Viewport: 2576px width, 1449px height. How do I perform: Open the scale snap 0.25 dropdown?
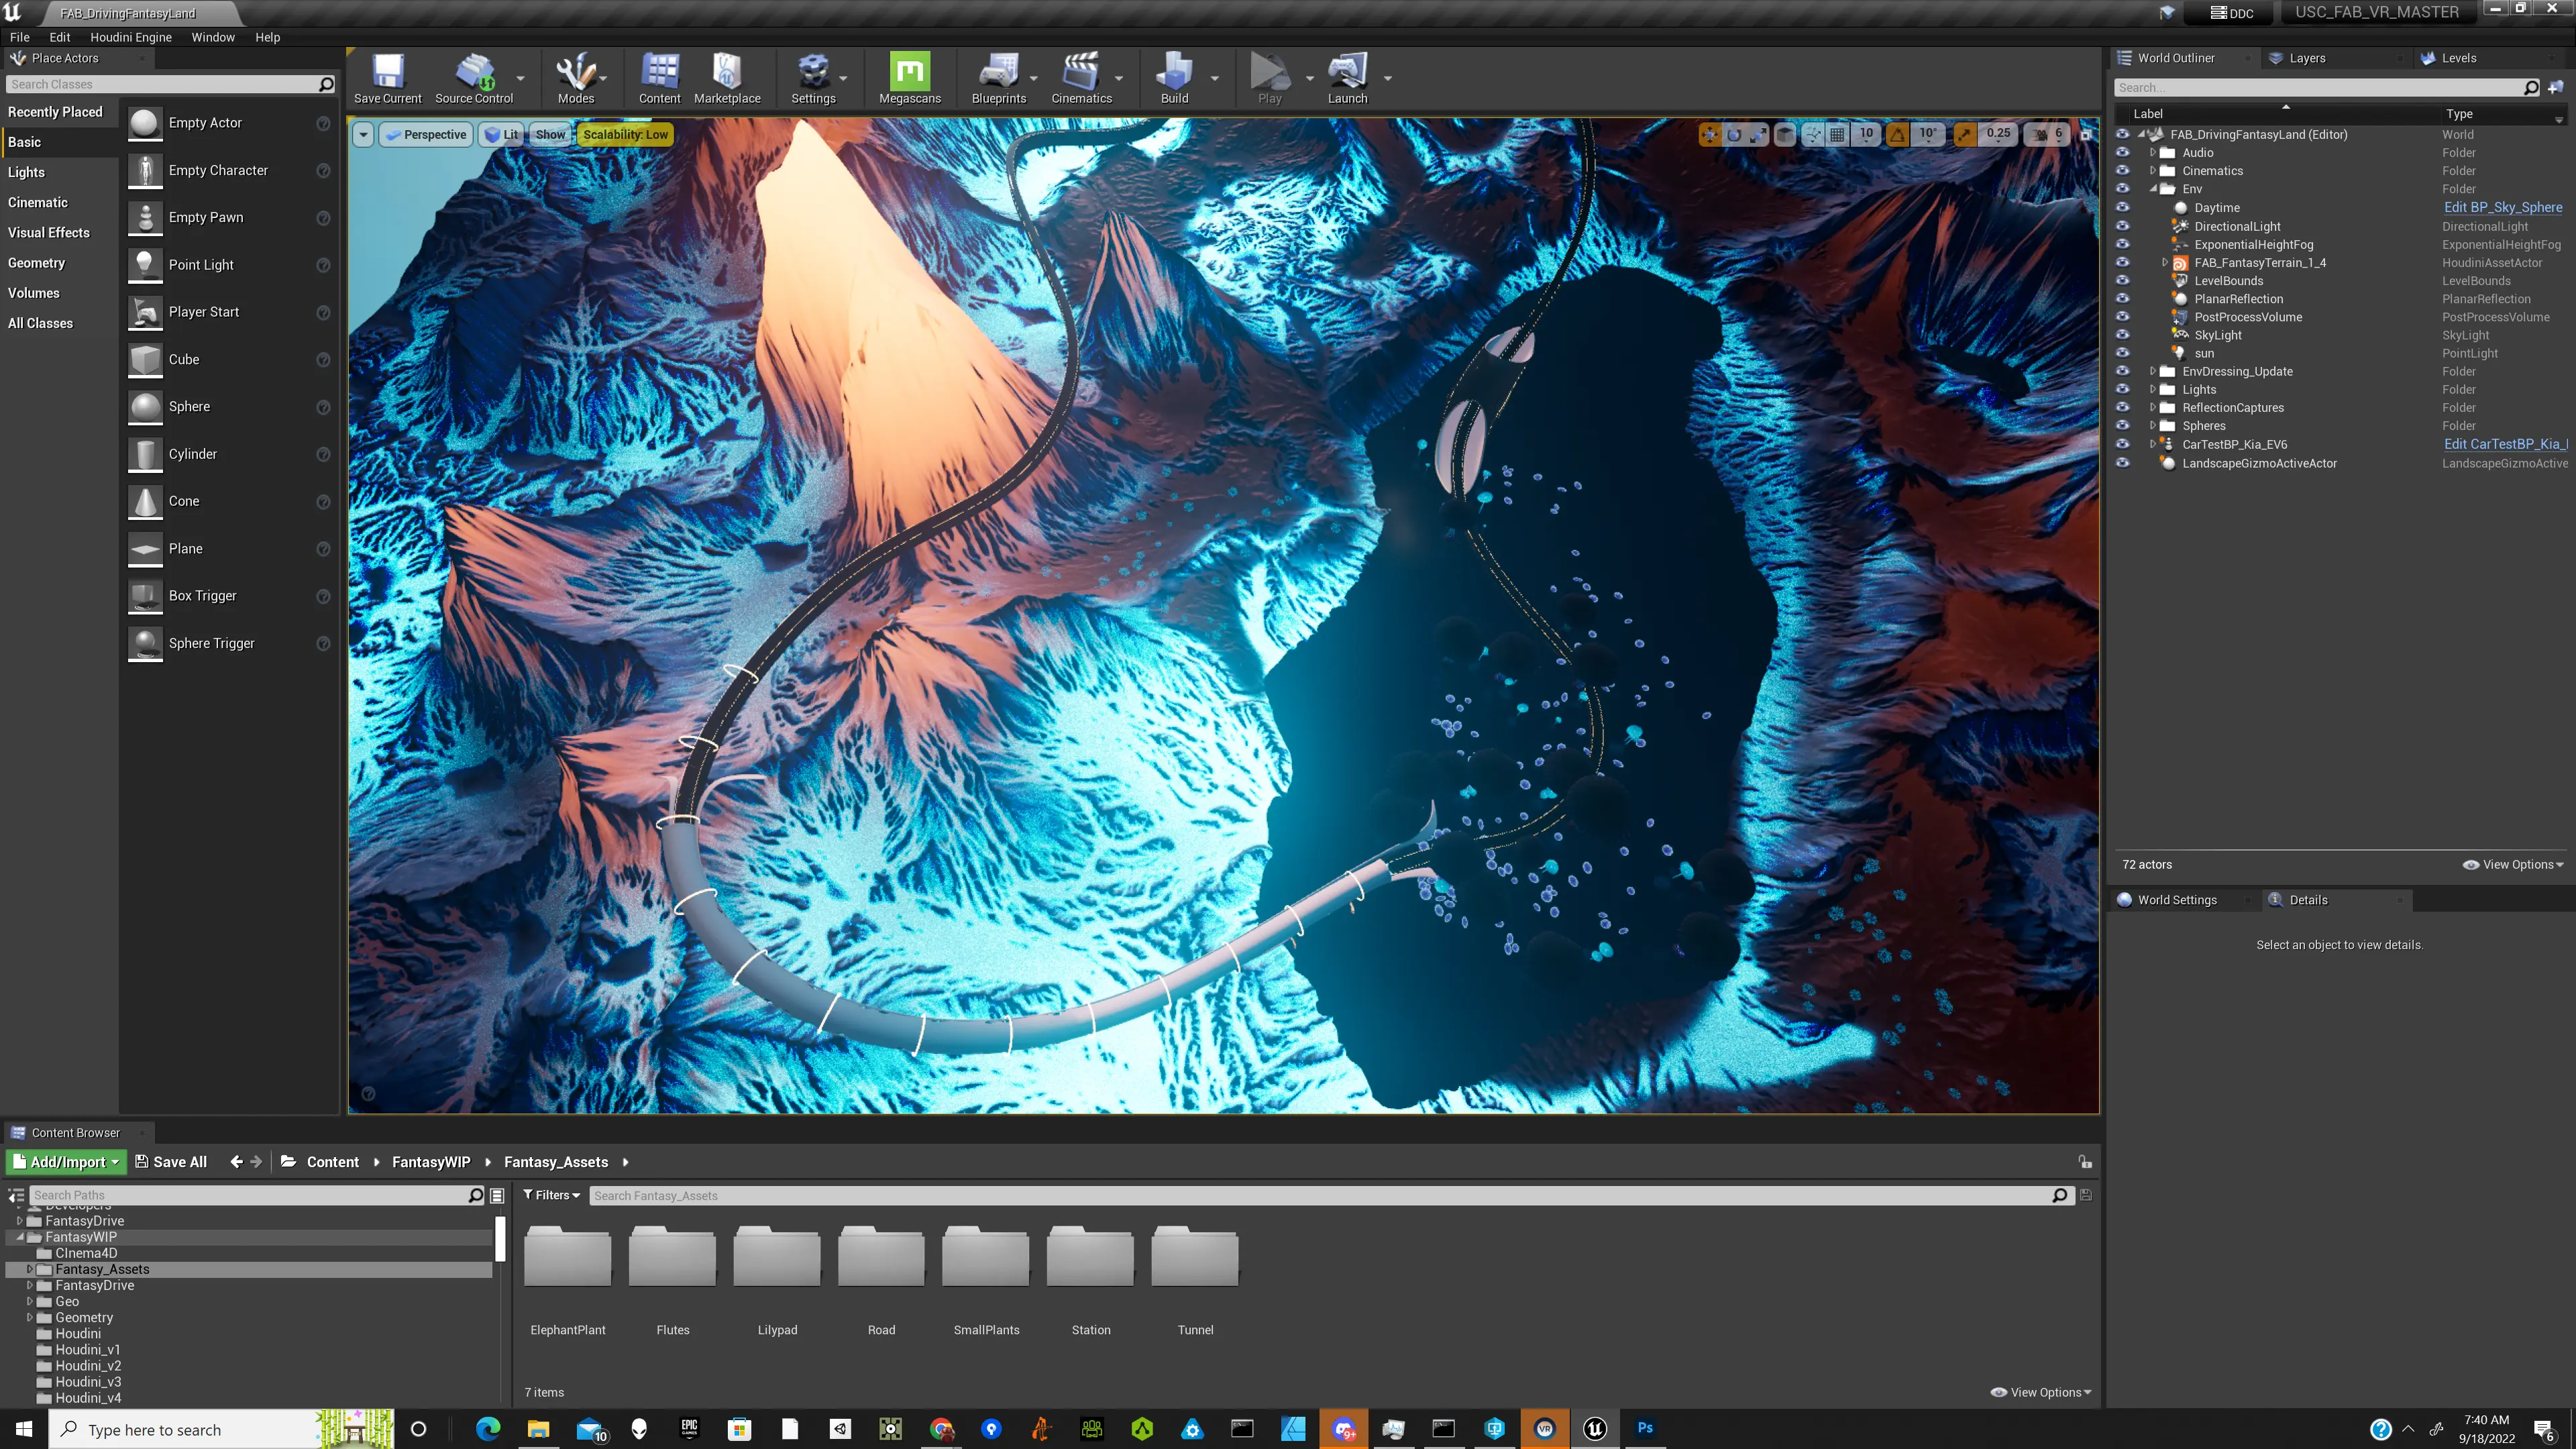(1998, 134)
